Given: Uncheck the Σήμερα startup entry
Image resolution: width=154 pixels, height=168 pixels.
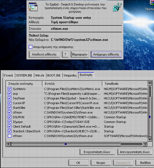Looking at the screenshot, I should pyautogui.click(x=9, y=122).
